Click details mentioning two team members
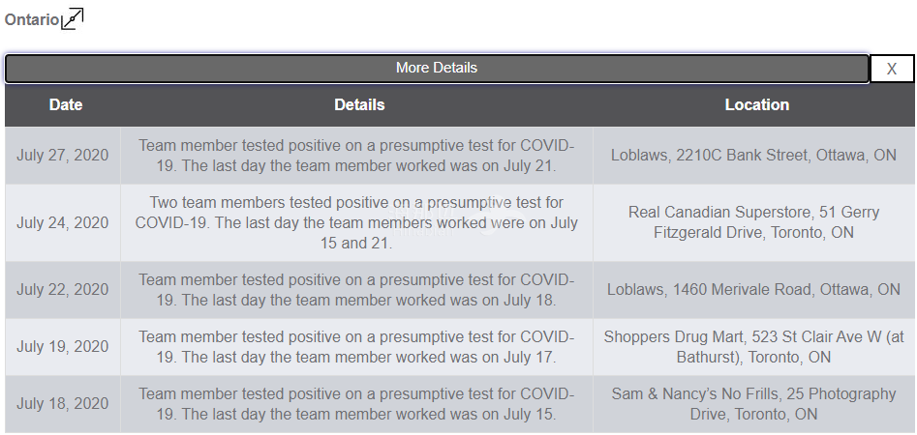Image resolution: width=917 pixels, height=435 pixels. point(356,223)
